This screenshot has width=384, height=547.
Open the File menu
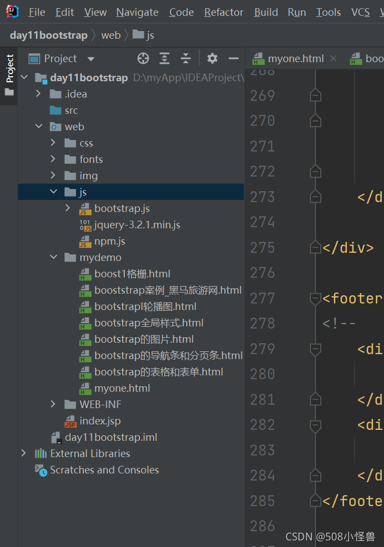click(x=36, y=12)
